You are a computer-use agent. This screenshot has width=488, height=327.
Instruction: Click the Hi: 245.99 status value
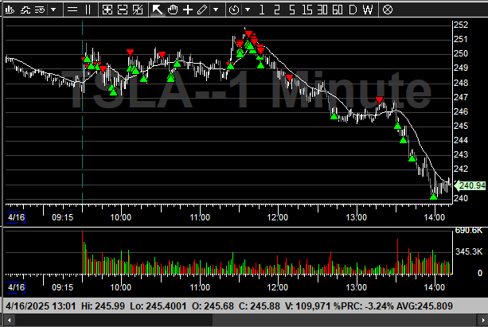click(x=103, y=306)
